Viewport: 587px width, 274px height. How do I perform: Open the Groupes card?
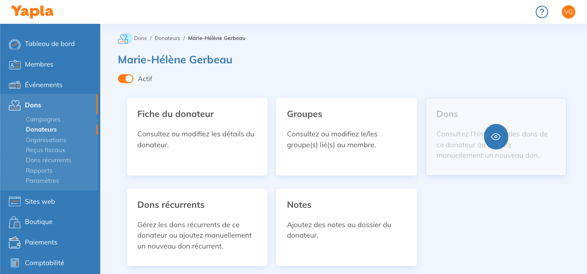[346, 136]
